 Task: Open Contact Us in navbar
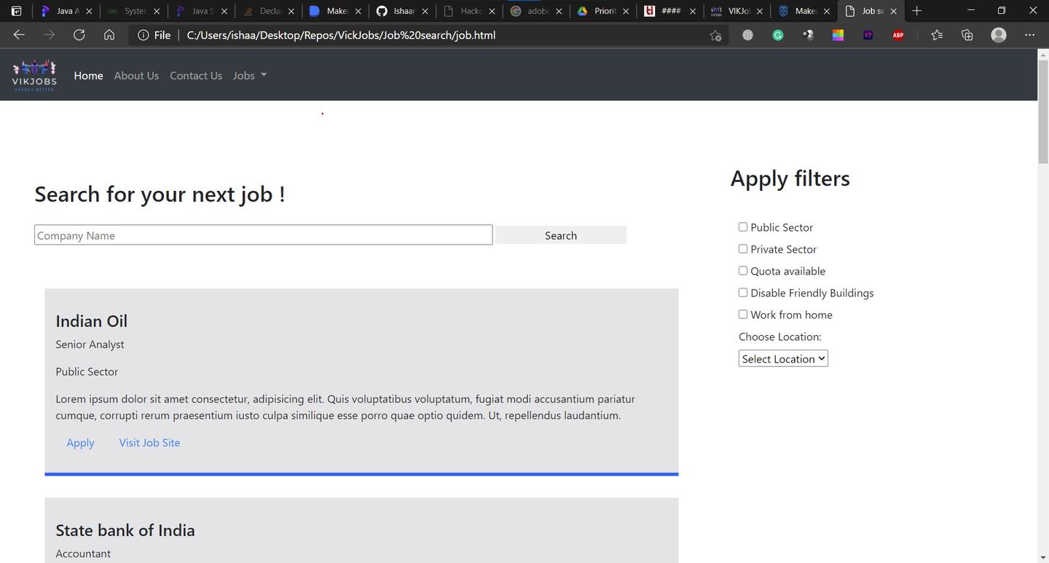(x=196, y=76)
